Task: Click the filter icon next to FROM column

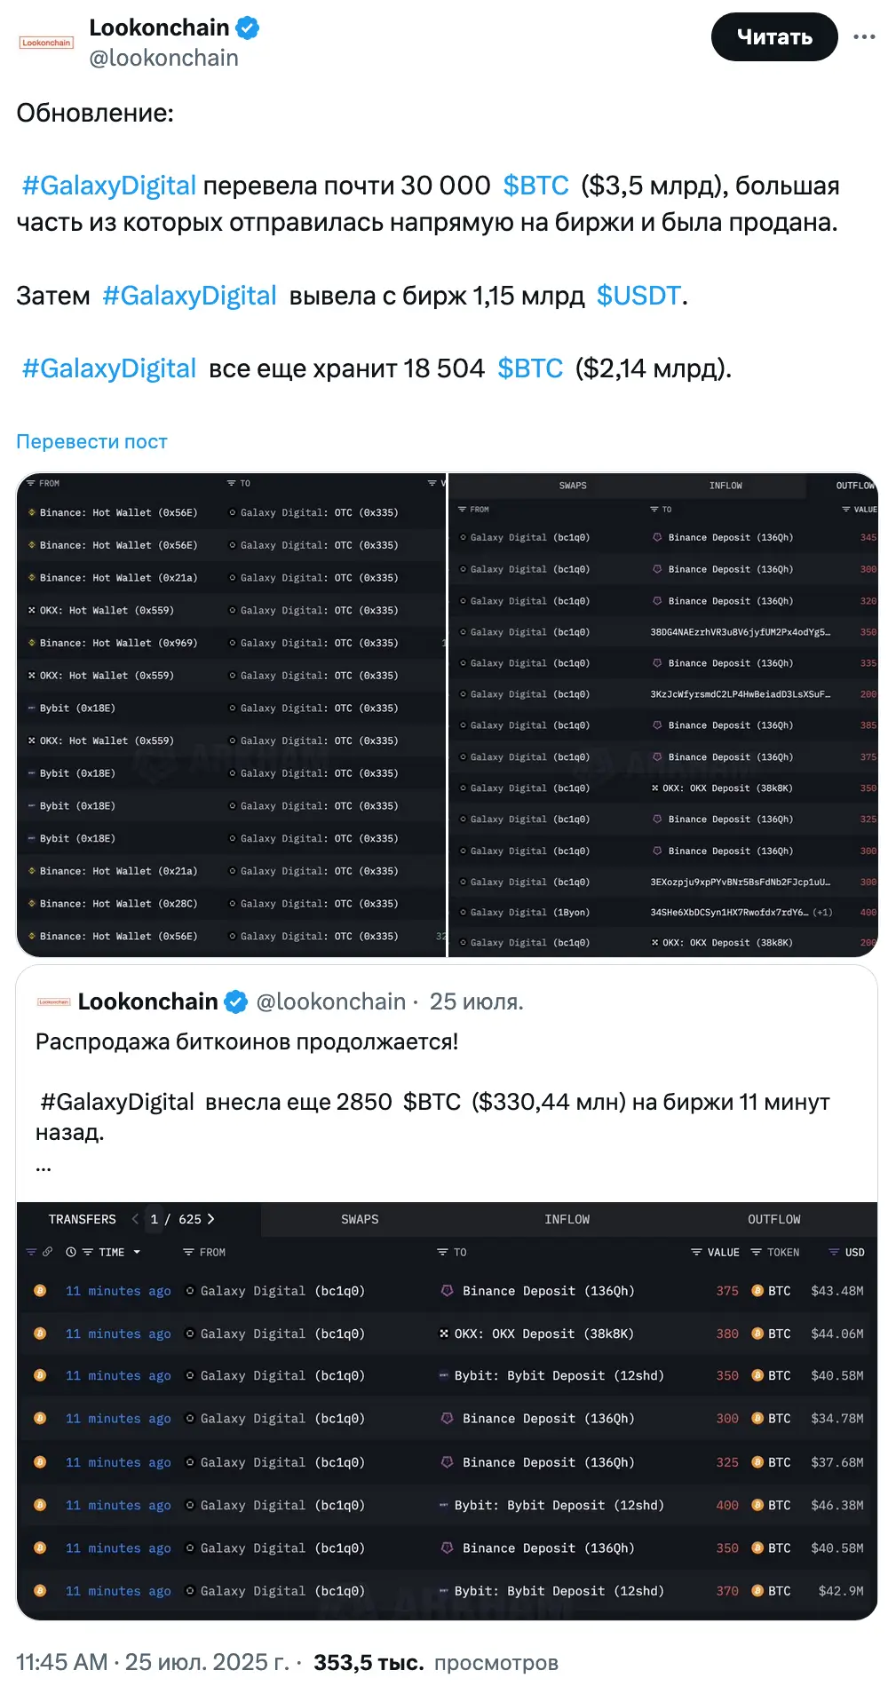Action: click(x=188, y=1252)
